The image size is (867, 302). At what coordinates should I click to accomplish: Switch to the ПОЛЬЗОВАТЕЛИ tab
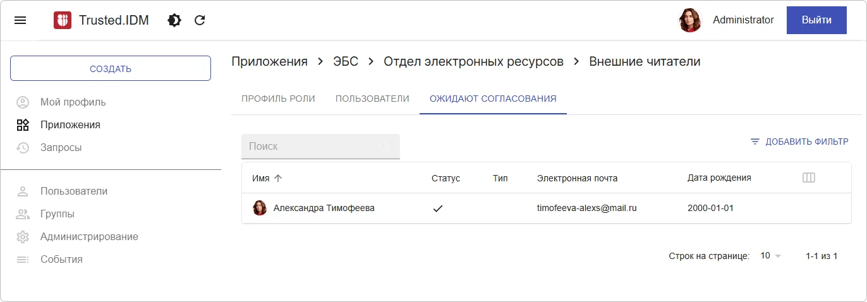372,99
